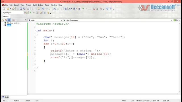Click DOS line-ending indicator in status bar

pos(133,101)
